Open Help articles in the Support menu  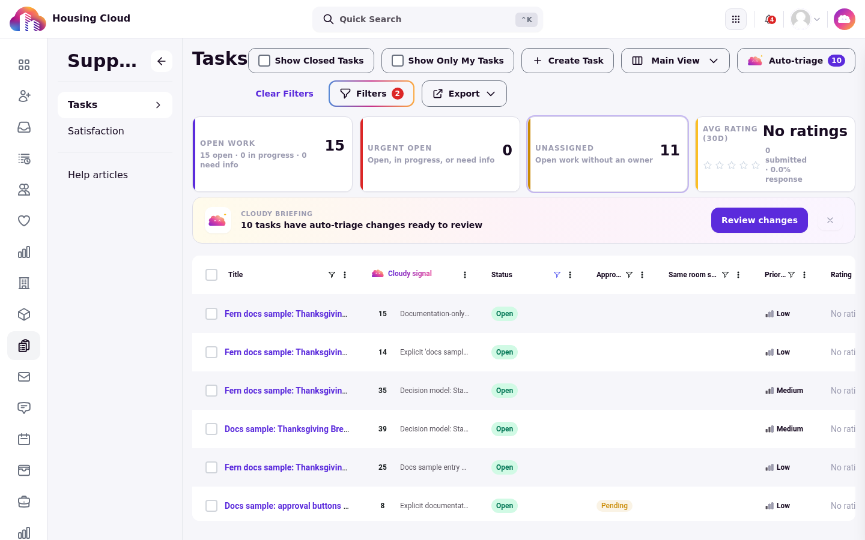(x=98, y=175)
